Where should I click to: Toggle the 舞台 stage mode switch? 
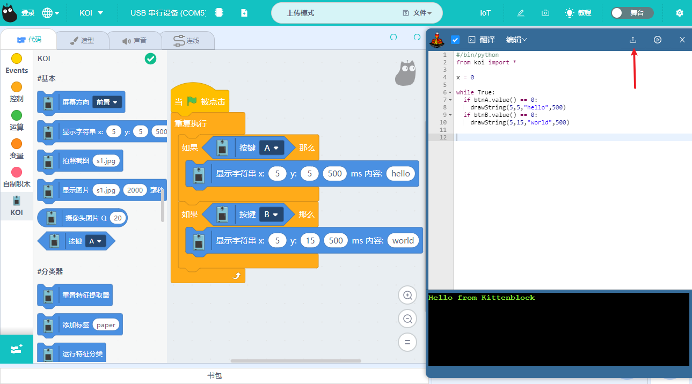pyautogui.click(x=632, y=13)
